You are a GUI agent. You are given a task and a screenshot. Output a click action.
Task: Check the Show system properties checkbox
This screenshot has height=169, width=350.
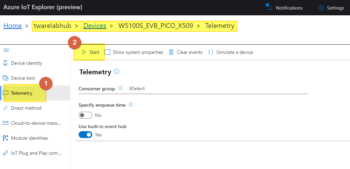tap(108, 52)
